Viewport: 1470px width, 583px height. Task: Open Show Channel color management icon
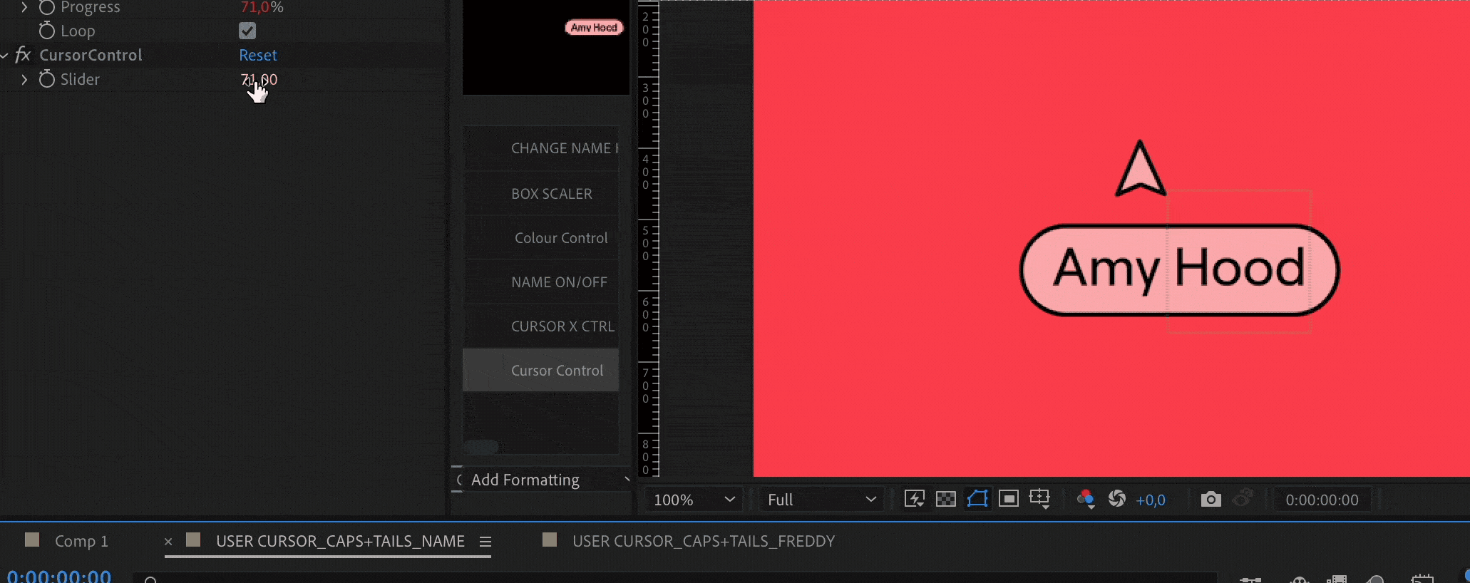coord(1086,499)
